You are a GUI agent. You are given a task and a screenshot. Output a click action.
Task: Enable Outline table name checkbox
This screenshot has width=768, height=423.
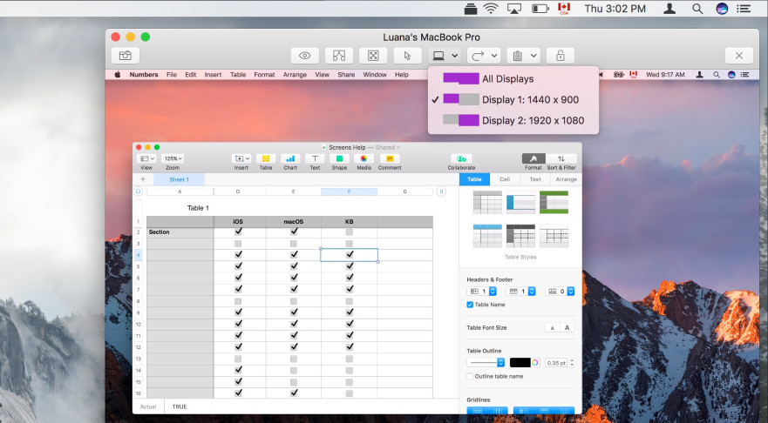[470, 377]
